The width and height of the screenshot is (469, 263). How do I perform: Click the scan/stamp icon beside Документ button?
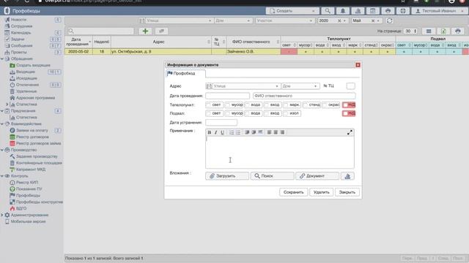pos(347,176)
